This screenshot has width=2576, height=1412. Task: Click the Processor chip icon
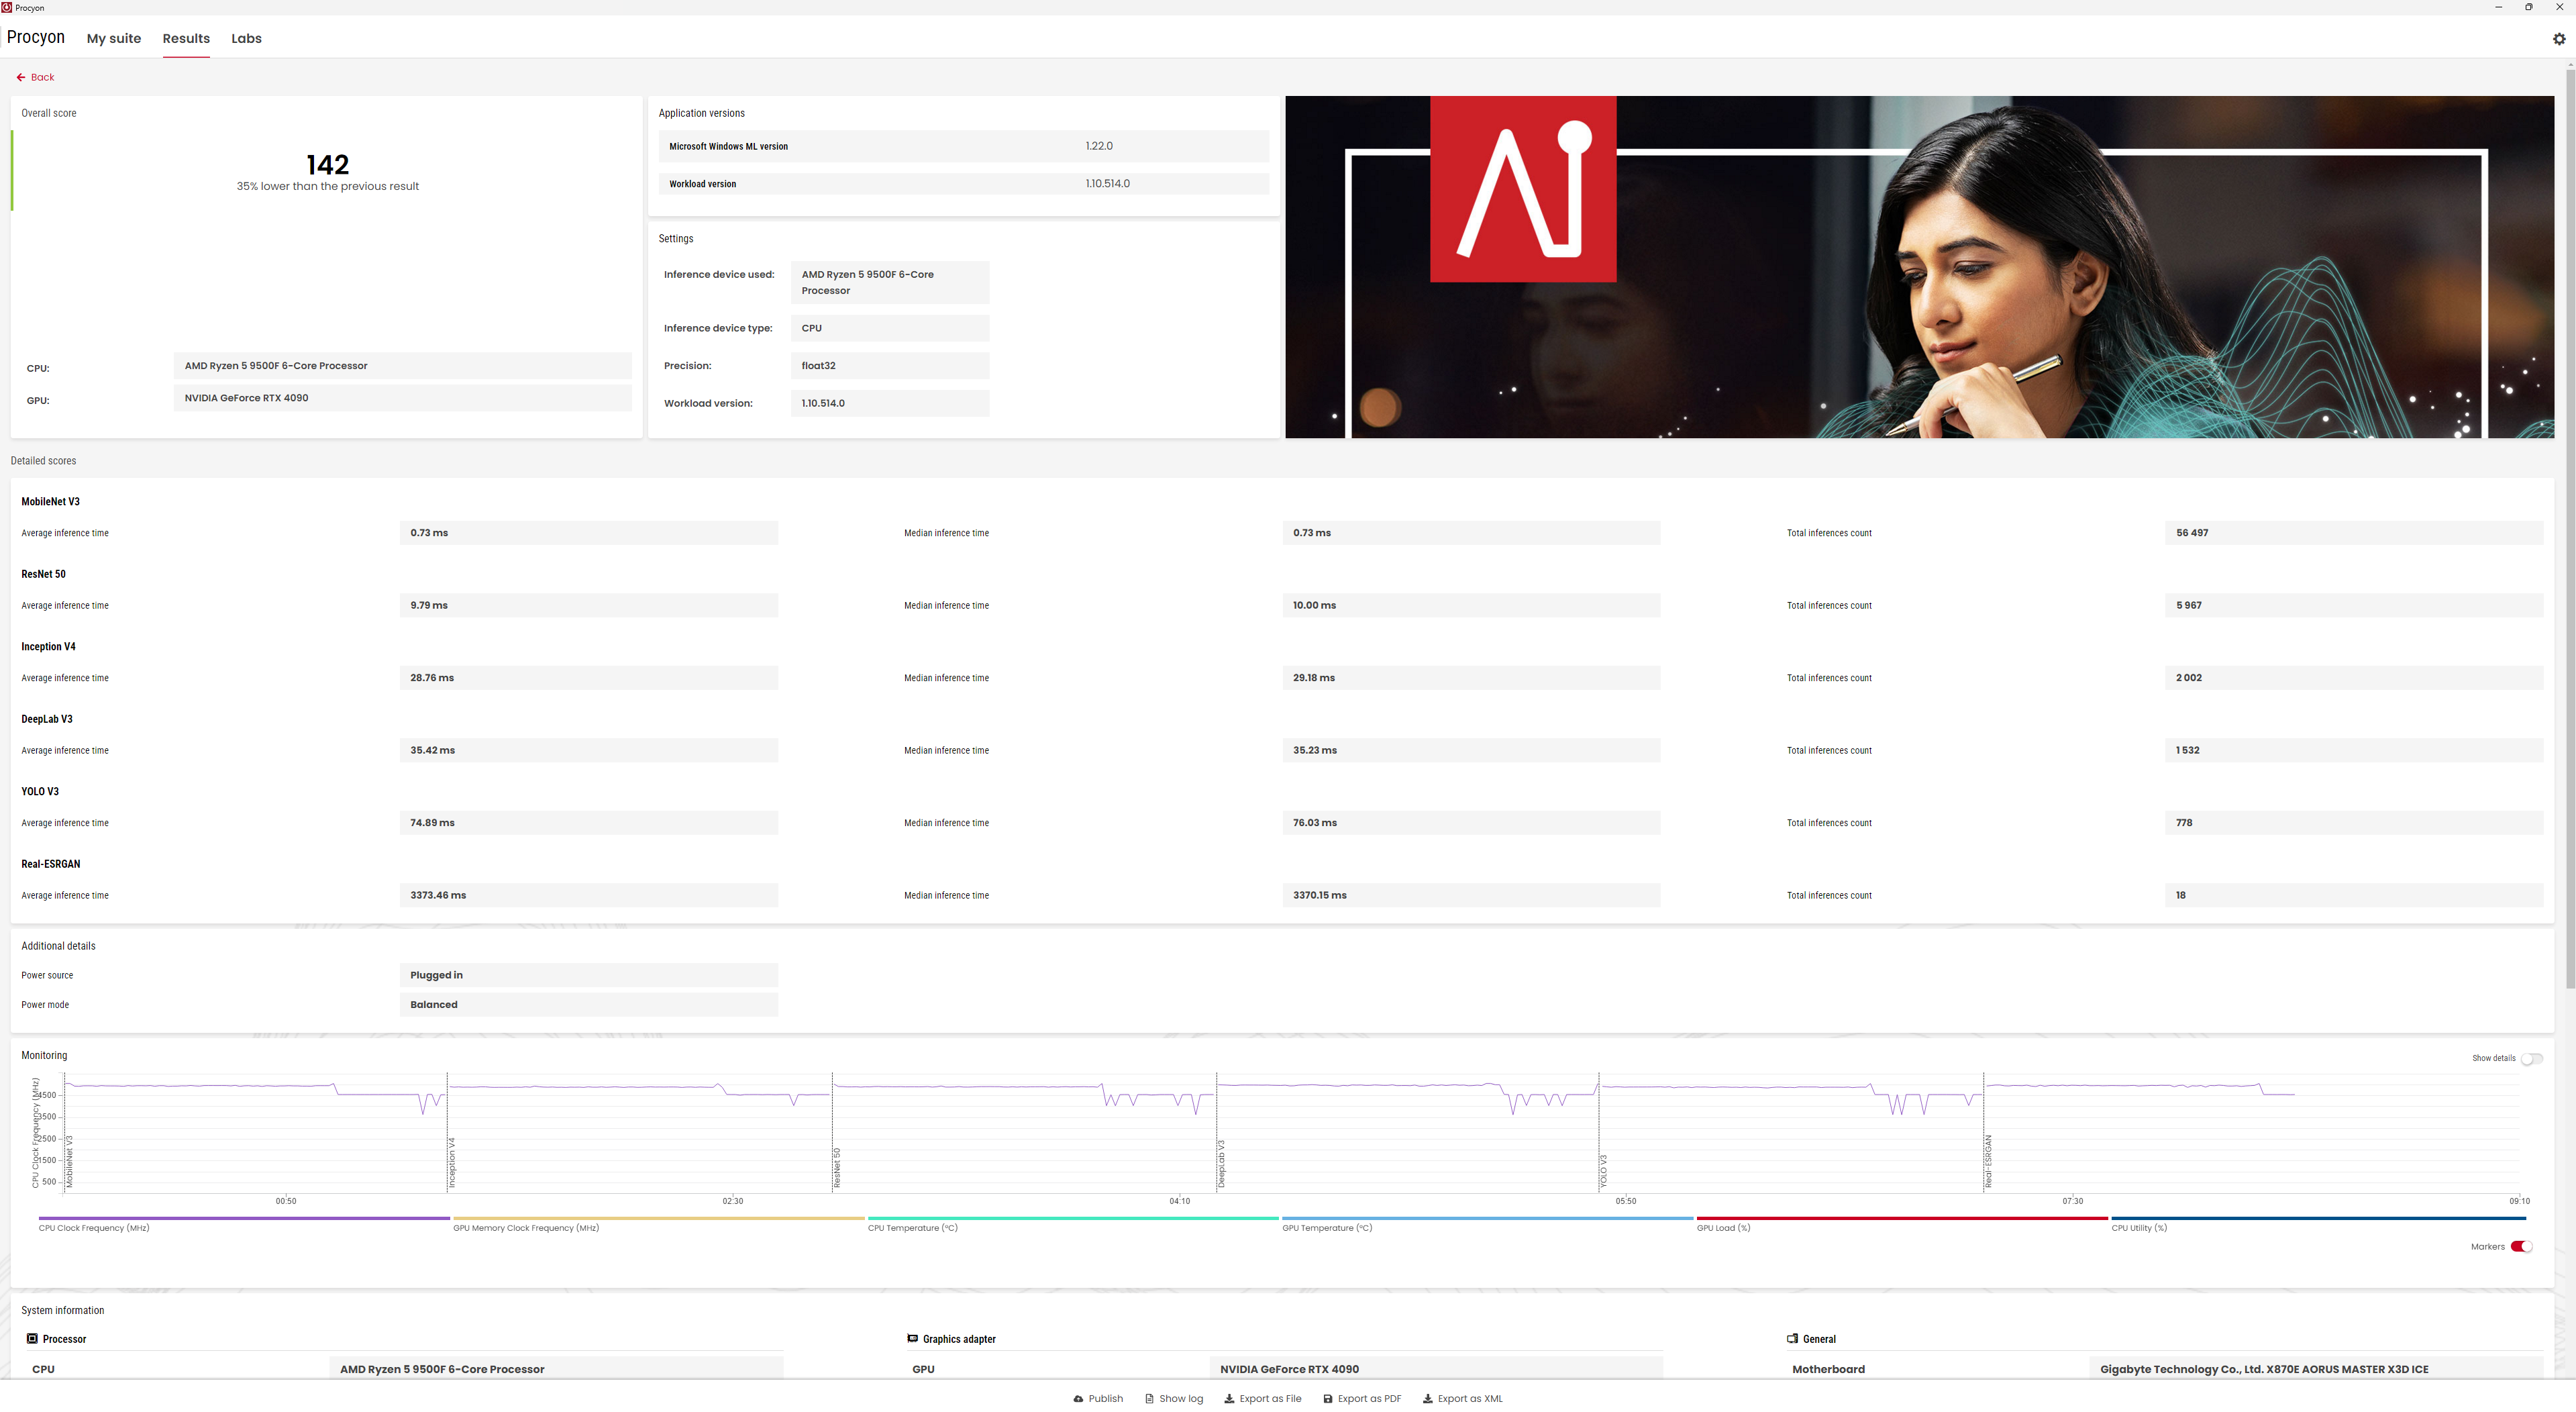pyautogui.click(x=32, y=1338)
